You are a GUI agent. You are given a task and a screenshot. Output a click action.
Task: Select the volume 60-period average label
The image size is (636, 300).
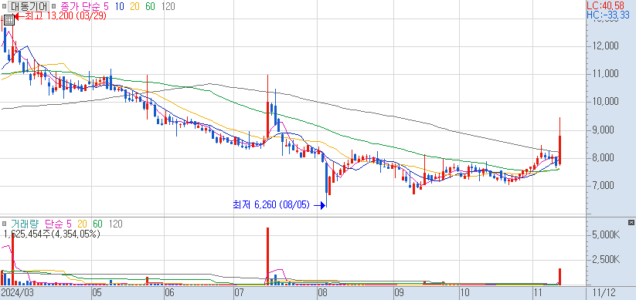[97, 224]
